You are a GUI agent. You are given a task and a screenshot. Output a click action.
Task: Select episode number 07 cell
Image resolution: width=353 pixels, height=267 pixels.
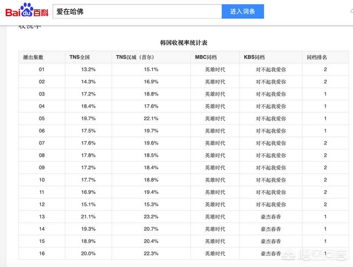(x=42, y=143)
